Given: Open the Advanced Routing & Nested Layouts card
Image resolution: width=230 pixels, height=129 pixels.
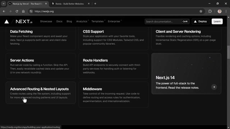Looking at the screenshot, I should tap(41, 93).
